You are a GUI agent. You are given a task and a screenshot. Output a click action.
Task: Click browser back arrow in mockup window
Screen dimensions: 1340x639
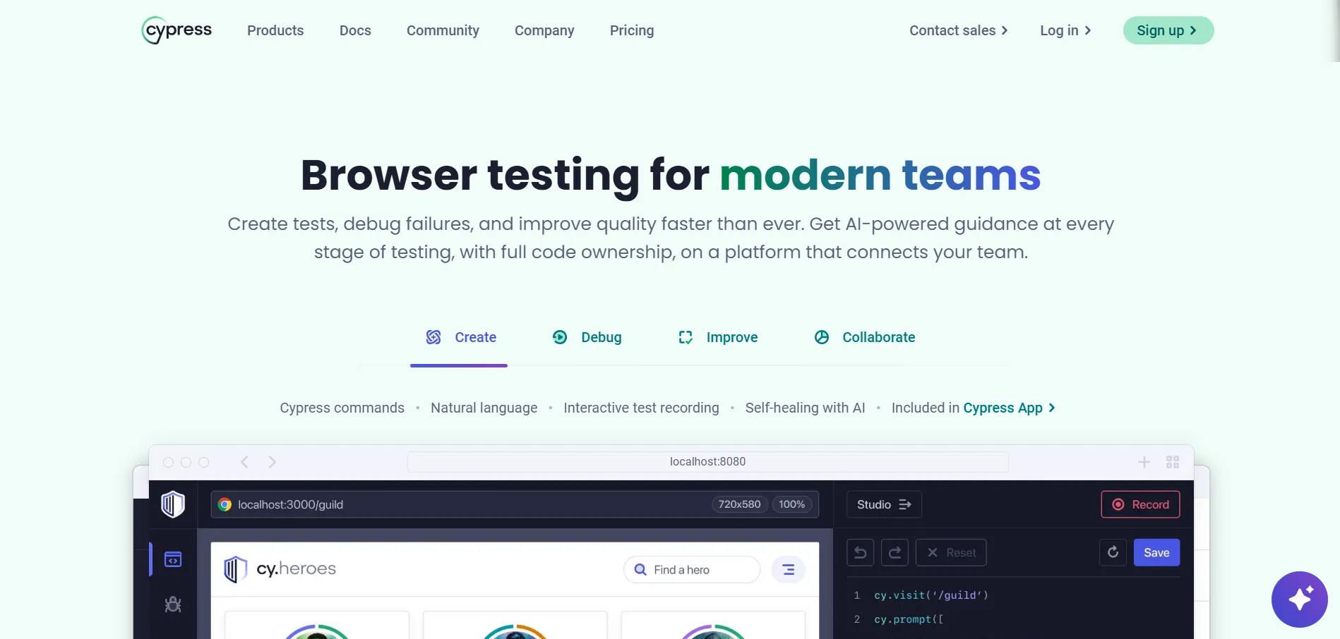[x=244, y=462]
